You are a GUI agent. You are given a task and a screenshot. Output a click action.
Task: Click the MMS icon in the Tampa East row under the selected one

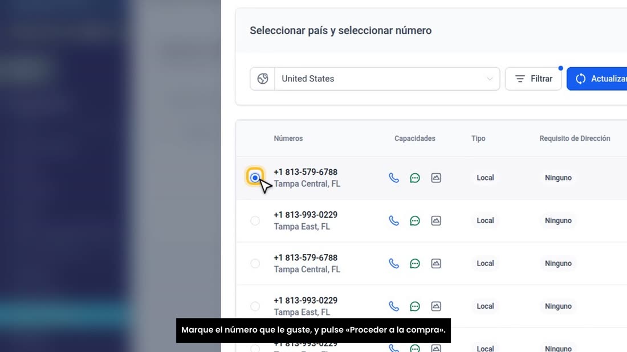[436, 220]
